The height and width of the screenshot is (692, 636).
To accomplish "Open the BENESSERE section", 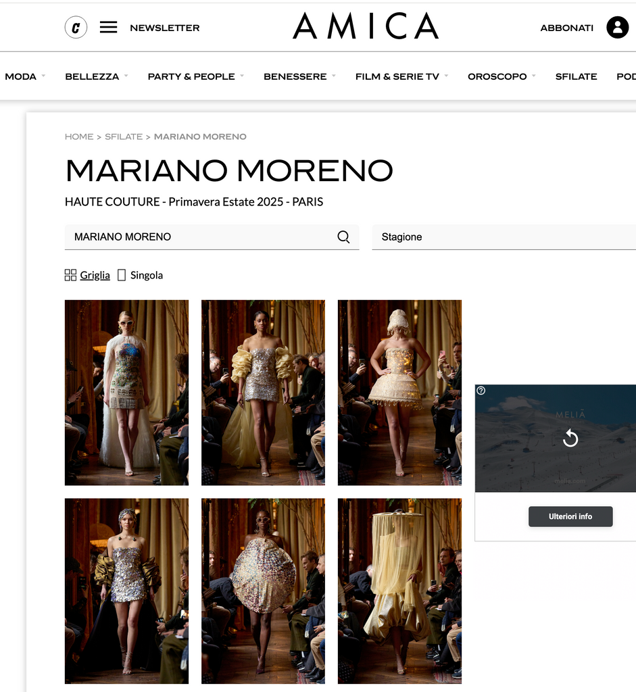I will coord(295,76).
